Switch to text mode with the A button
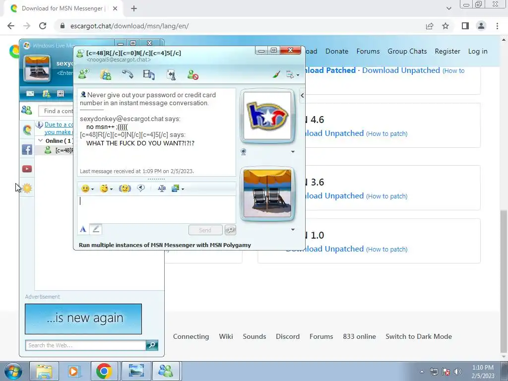Image resolution: width=508 pixels, height=381 pixels. (83, 229)
